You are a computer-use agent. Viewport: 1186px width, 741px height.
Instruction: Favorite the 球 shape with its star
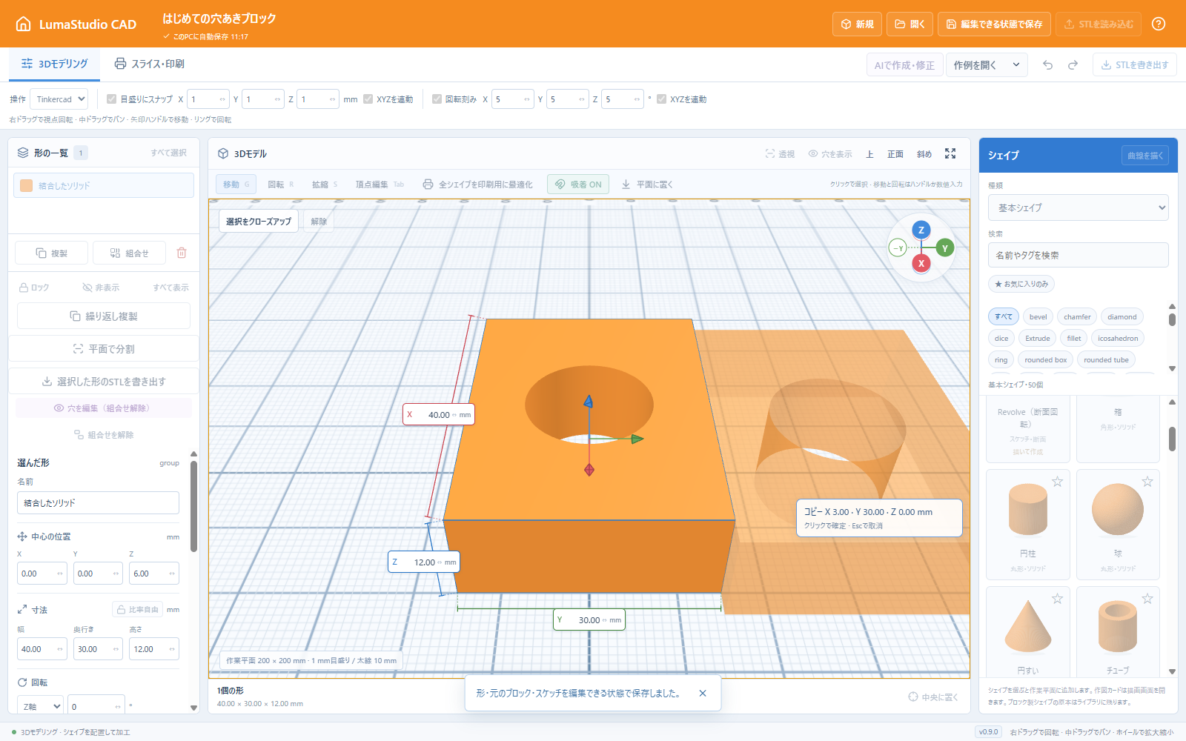tap(1147, 482)
